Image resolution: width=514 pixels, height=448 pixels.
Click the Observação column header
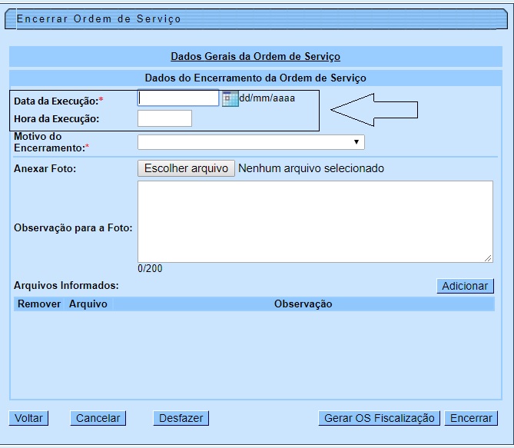point(303,304)
